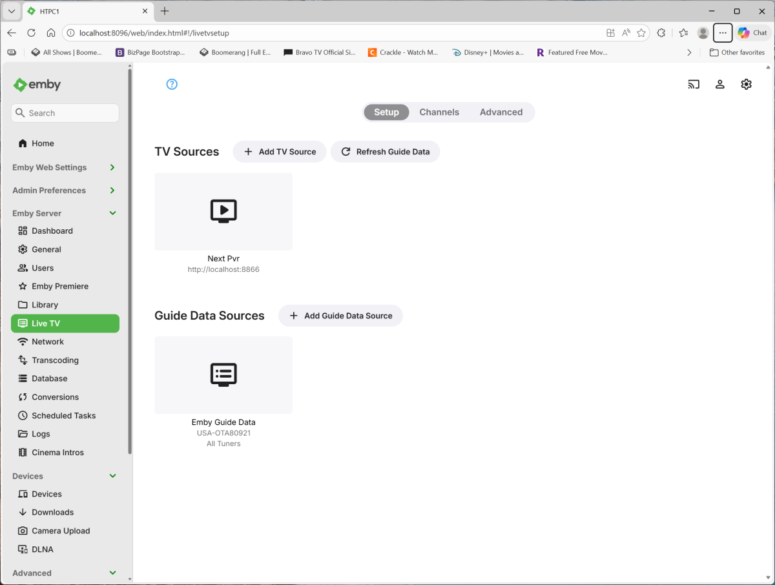Open the browser profile avatar icon
Image resolution: width=775 pixels, height=585 pixels.
703,33
